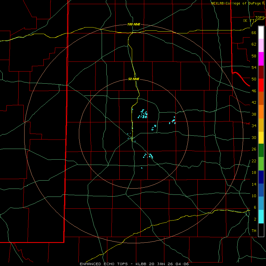Viewport: 266px width, 266px height.
Task: Click the 2 legend value
Action: [255, 219]
